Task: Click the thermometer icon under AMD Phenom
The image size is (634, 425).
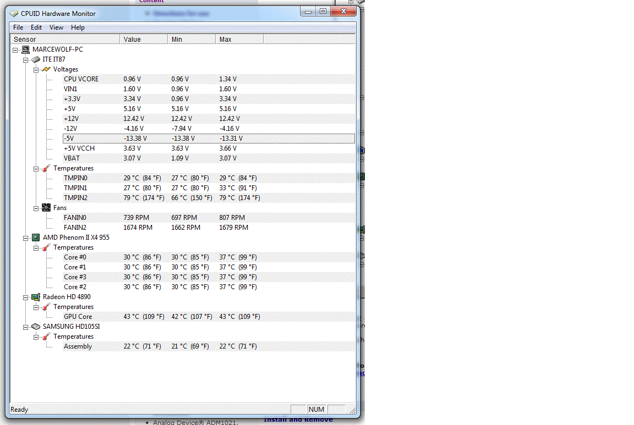Action: coord(46,247)
